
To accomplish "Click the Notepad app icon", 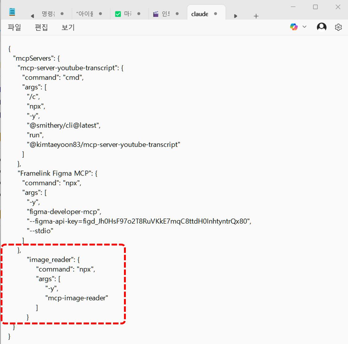I will coord(12,12).
